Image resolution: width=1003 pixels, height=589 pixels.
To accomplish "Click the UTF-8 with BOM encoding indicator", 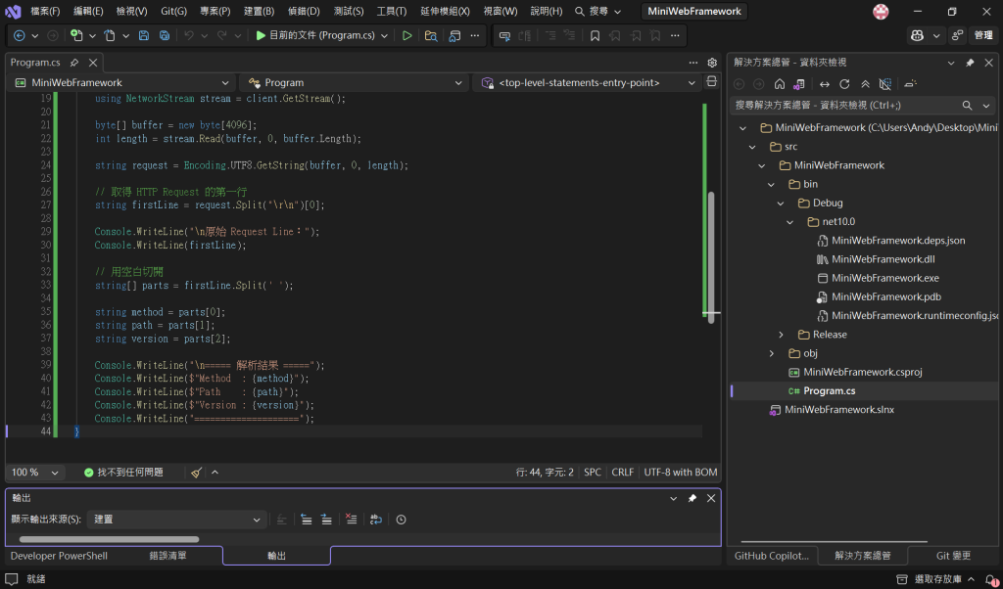I will click(681, 473).
